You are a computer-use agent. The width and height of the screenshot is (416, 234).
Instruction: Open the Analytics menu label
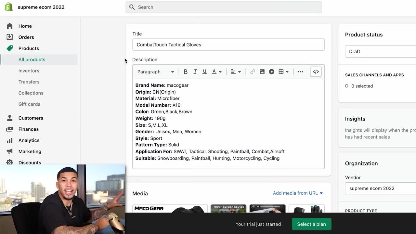pos(29,140)
